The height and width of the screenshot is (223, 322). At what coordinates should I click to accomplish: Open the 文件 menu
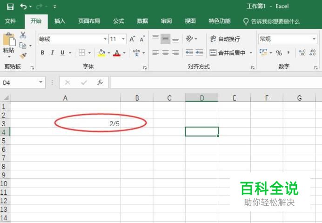point(10,21)
